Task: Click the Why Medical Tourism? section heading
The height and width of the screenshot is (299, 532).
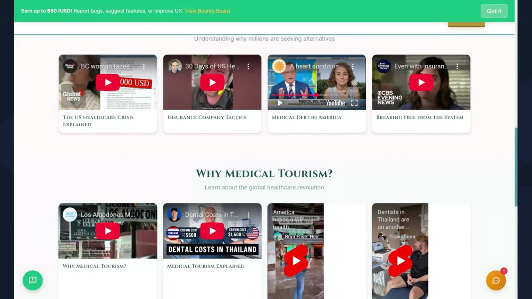Action: (x=264, y=174)
